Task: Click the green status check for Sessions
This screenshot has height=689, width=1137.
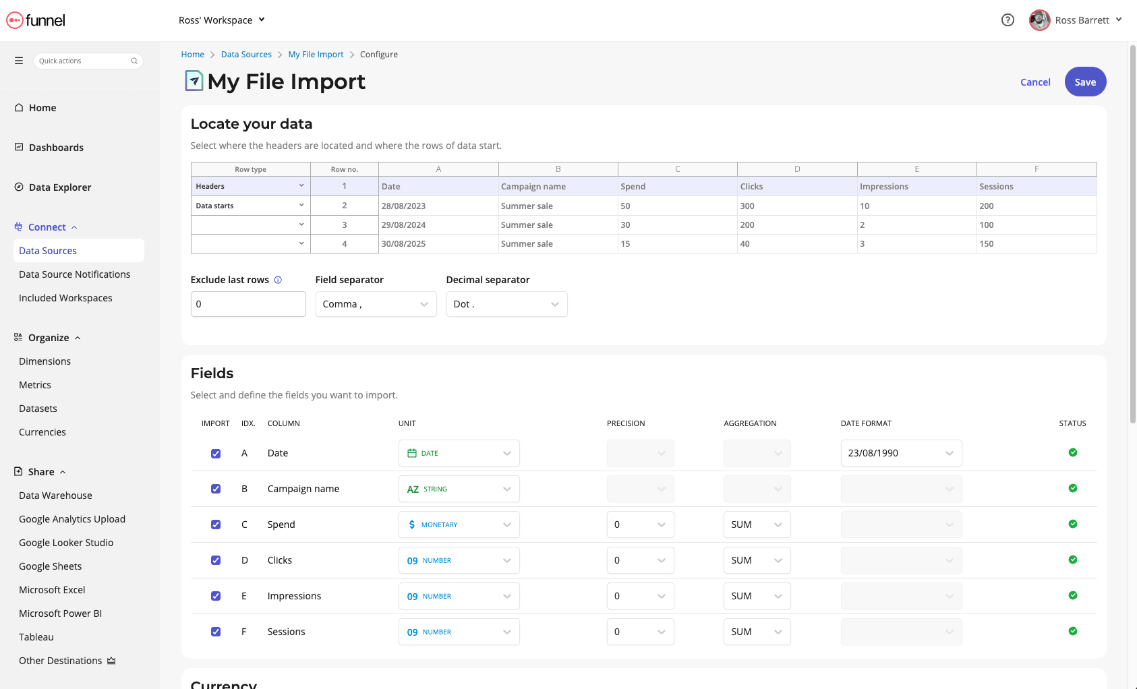Action: coord(1072,631)
